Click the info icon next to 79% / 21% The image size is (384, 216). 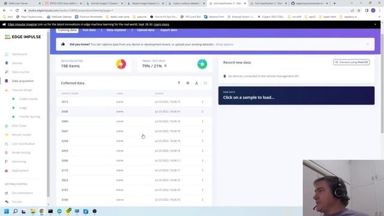point(166,66)
